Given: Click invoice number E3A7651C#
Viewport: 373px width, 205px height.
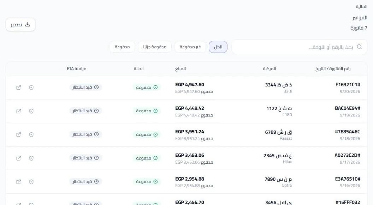Looking at the screenshot, I should tap(348, 179).
